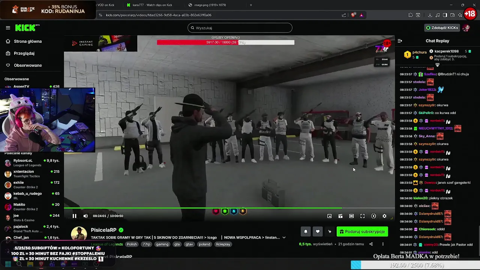
Task: Select the Polish tag
Action: click(132, 244)
